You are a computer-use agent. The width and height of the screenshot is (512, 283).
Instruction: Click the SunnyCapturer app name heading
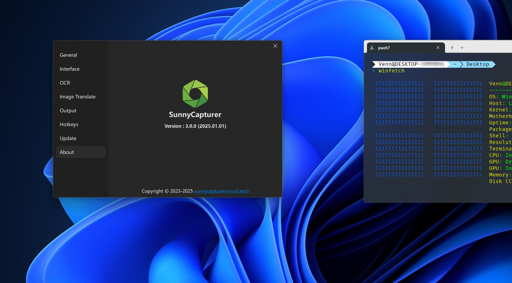tap(195, 115)
